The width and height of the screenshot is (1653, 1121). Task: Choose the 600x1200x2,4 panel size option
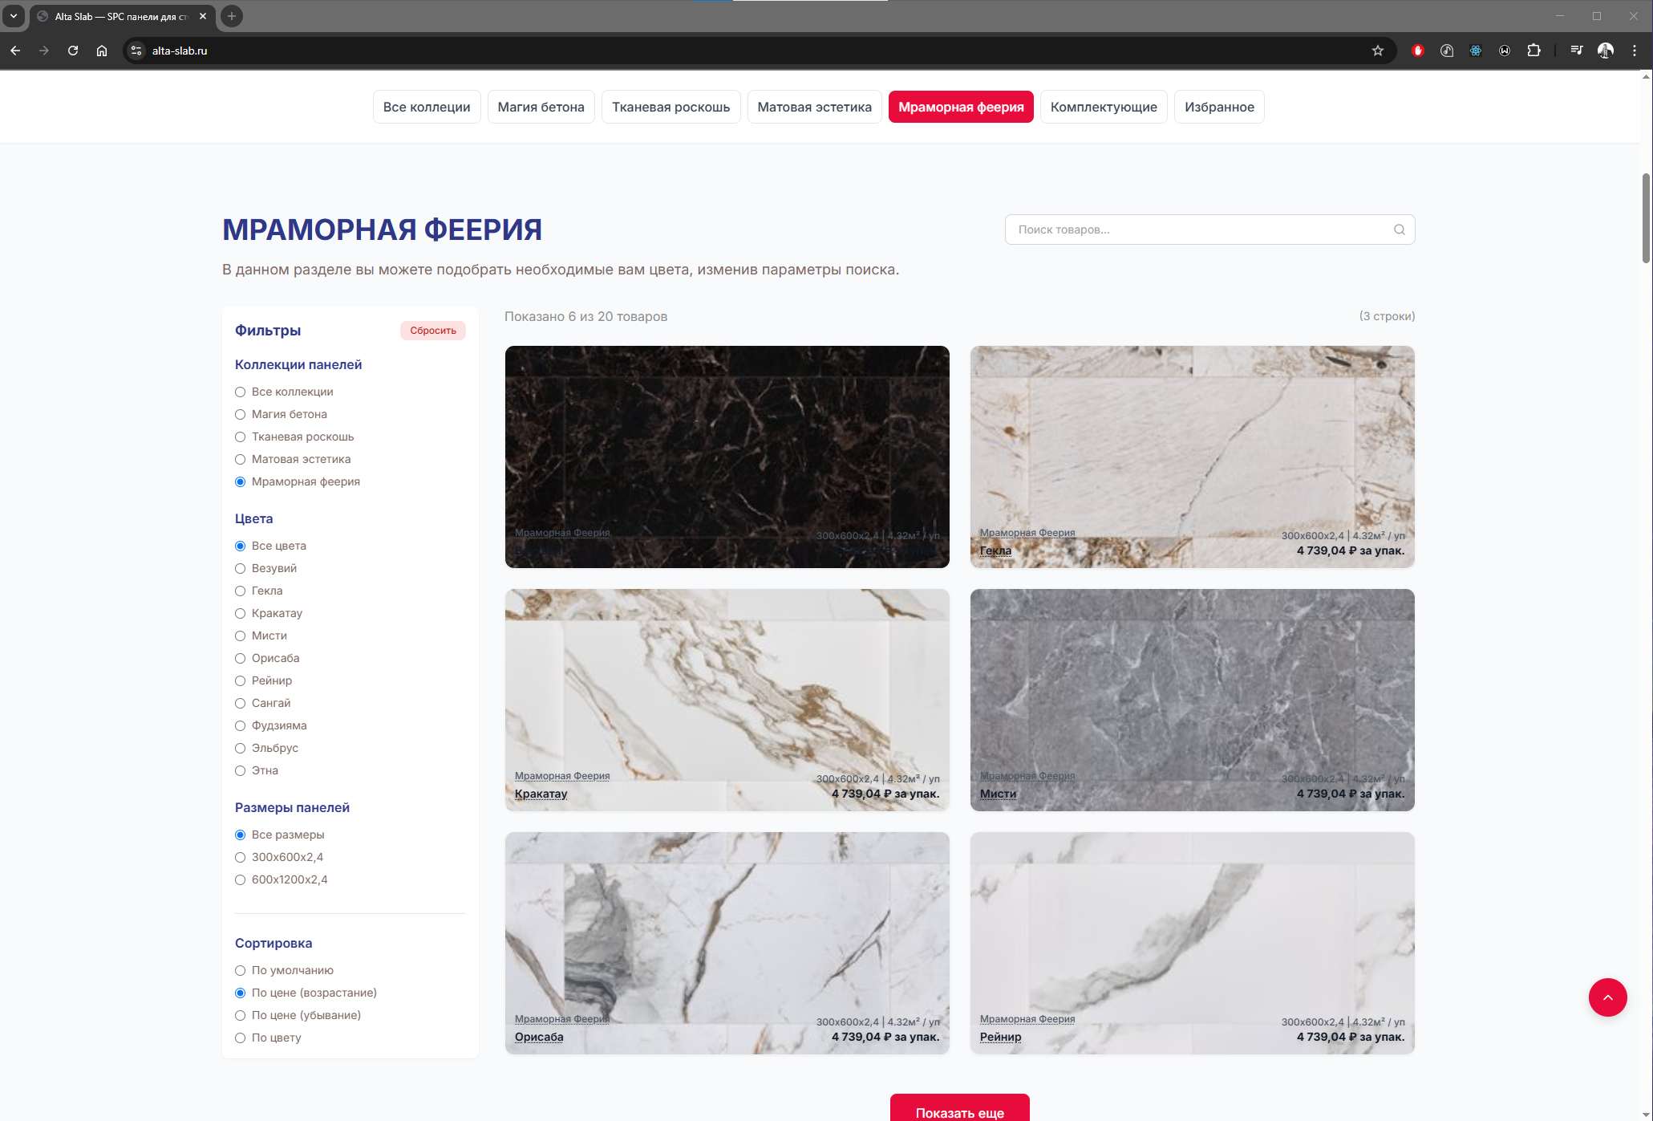[240, 879]
